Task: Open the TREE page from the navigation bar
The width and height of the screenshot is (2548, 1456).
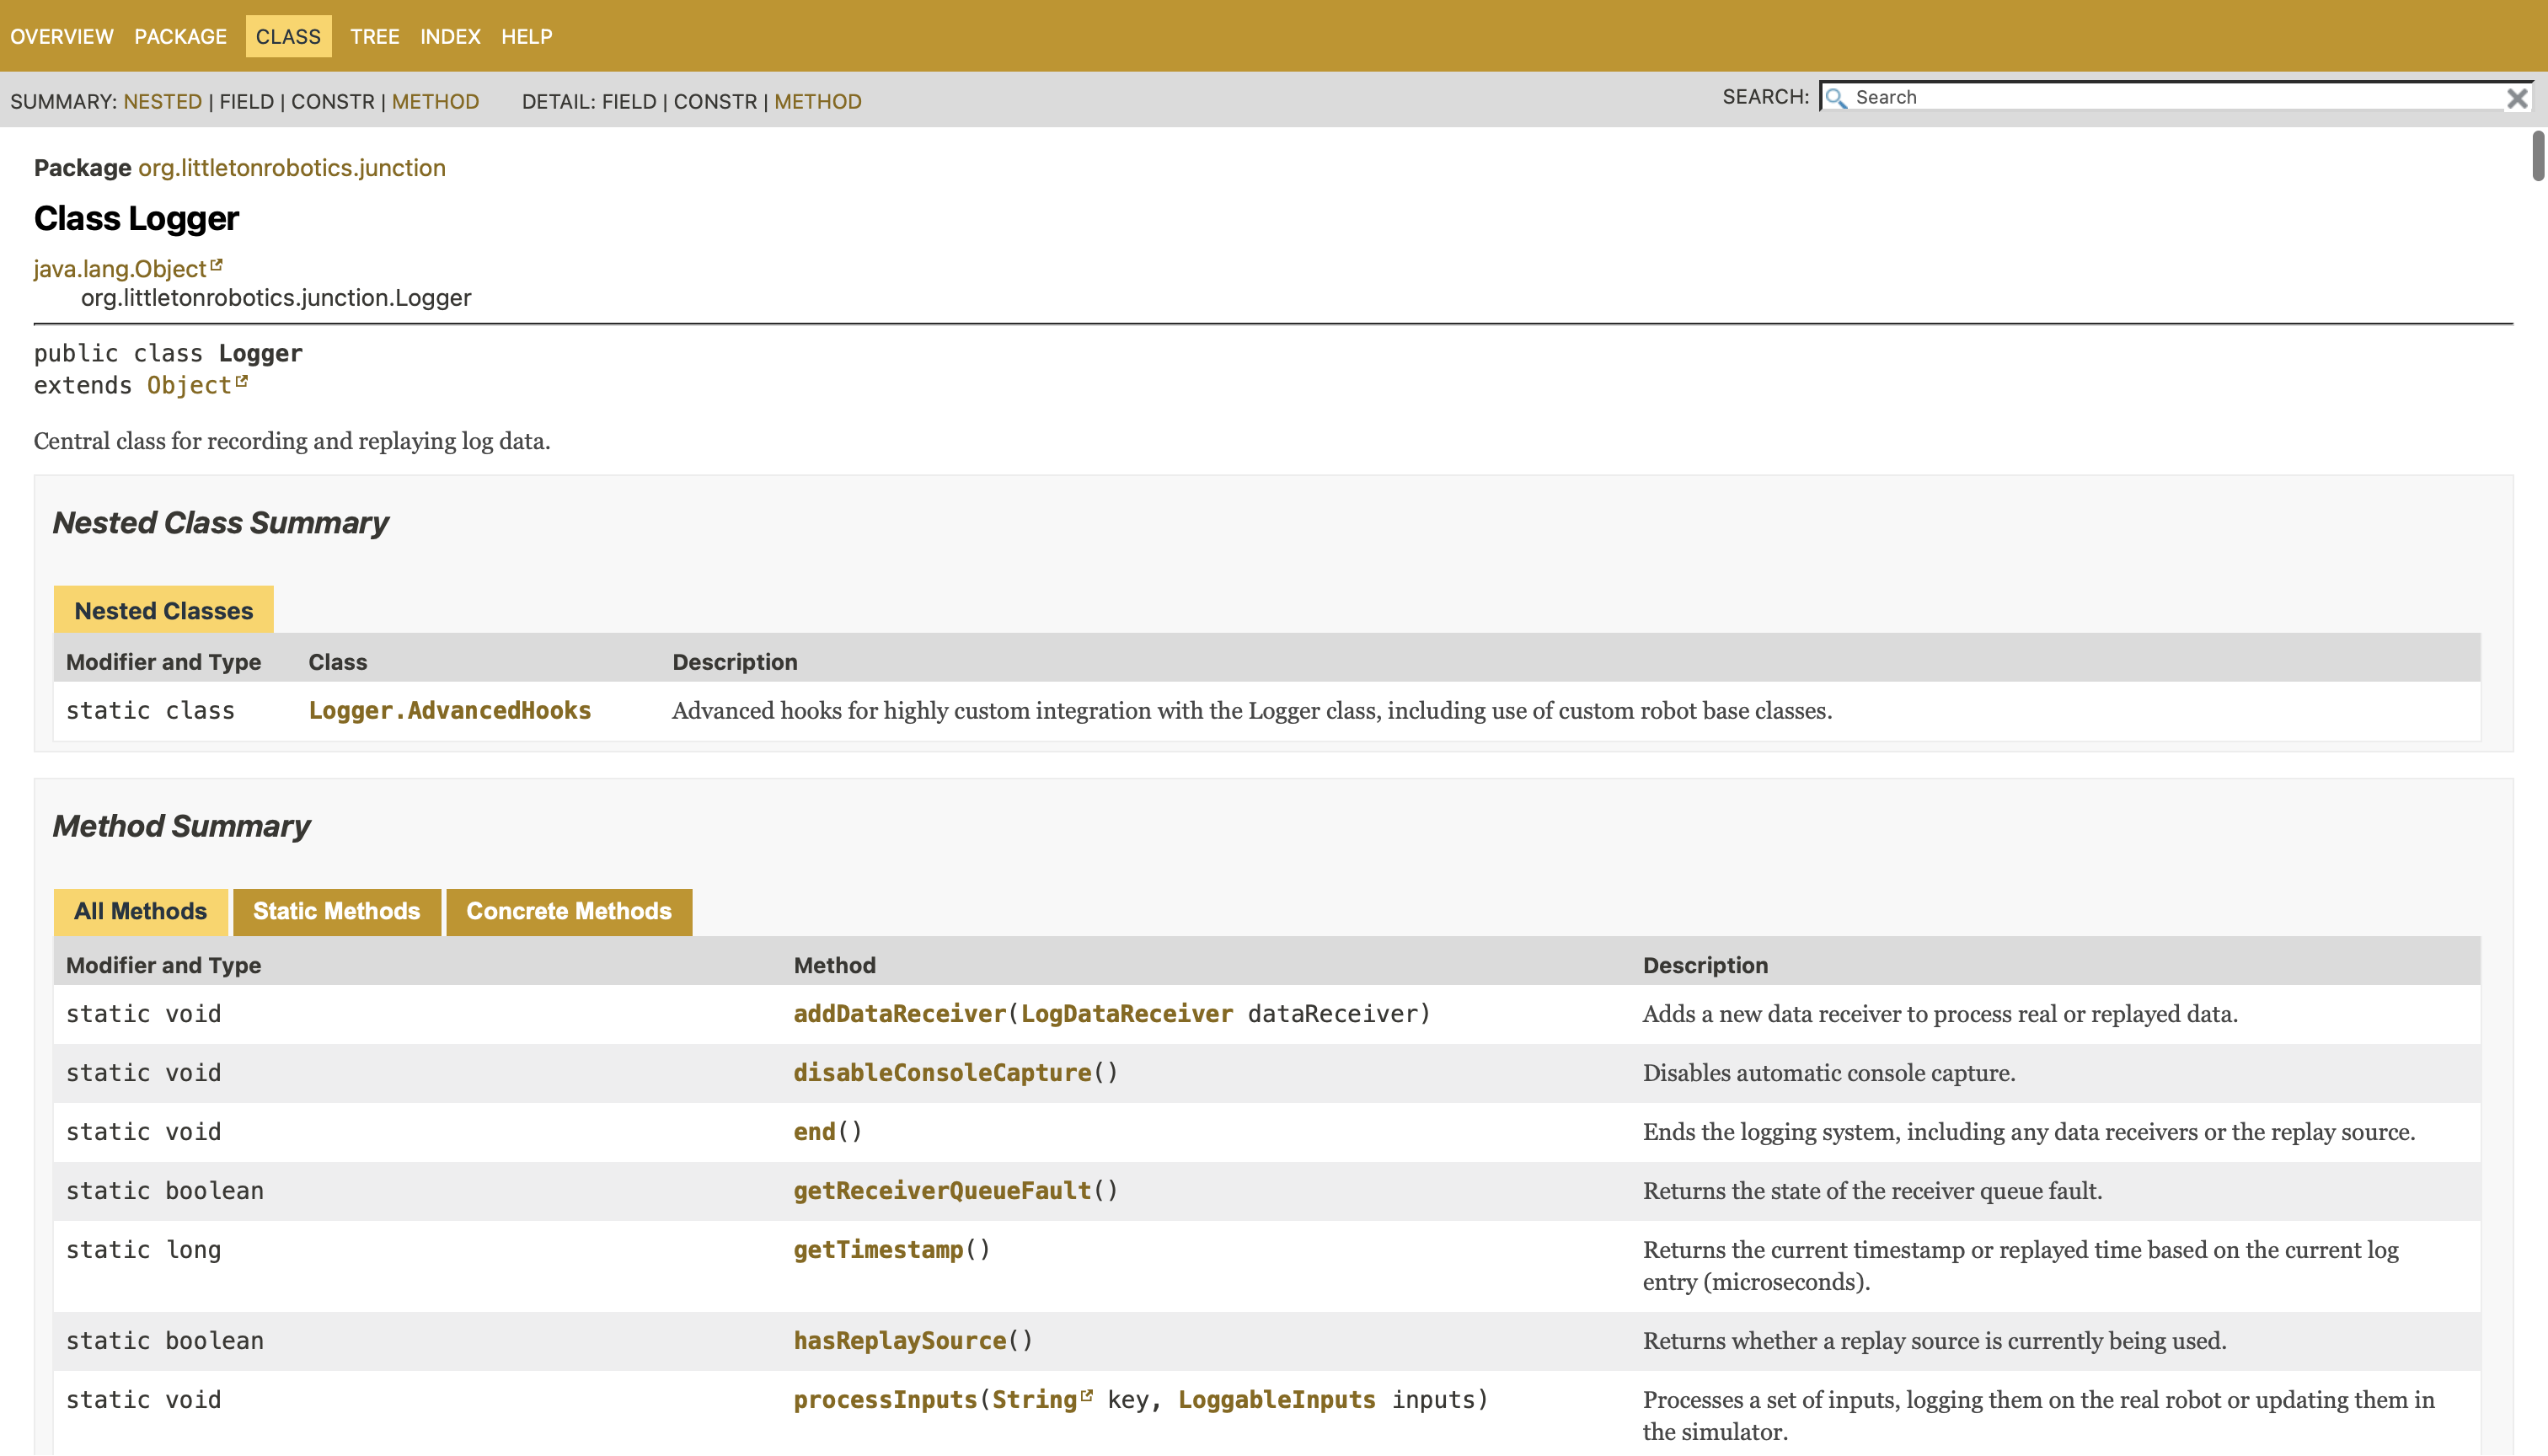Action: 375,36
